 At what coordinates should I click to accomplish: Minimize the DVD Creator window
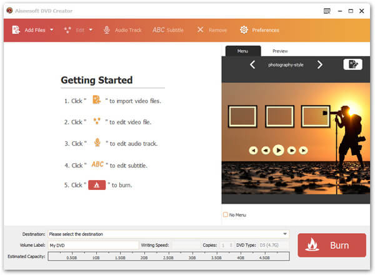click(340, 11)
